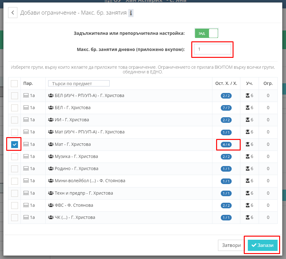Click the Ост. Х. / Х. column header

[226, 83]
